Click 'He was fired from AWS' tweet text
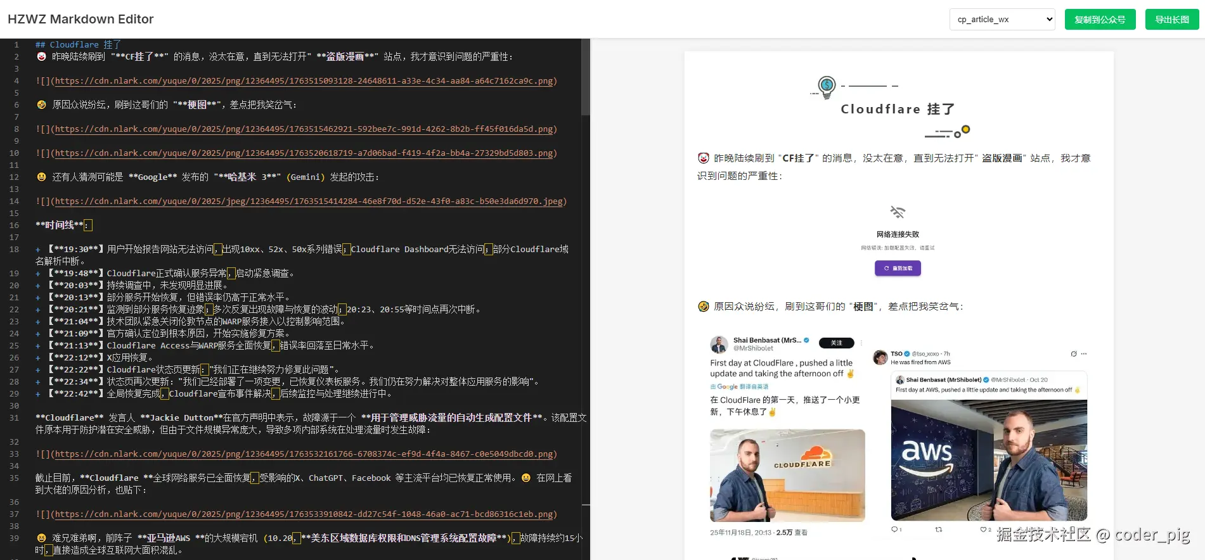Screen dimensions: 1205x560 coord(920,362)
